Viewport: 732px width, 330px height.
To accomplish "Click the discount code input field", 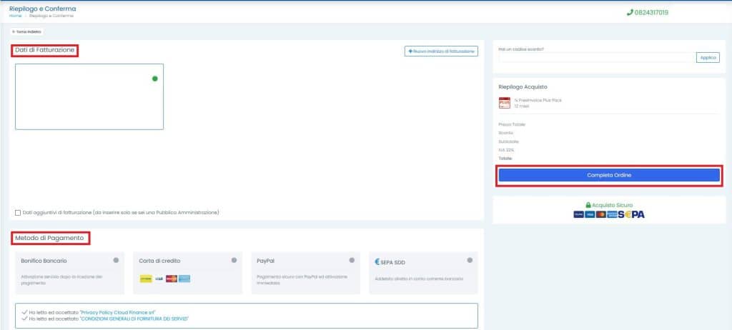I will coord(596,58).
